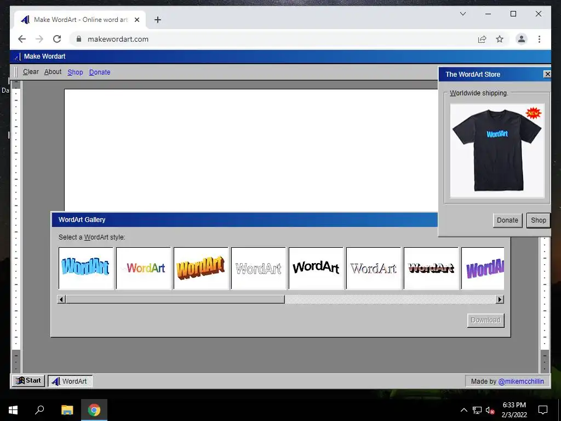Open the clock showing 6:33 PM
The image size is (561, 421).
pos(514,410)
